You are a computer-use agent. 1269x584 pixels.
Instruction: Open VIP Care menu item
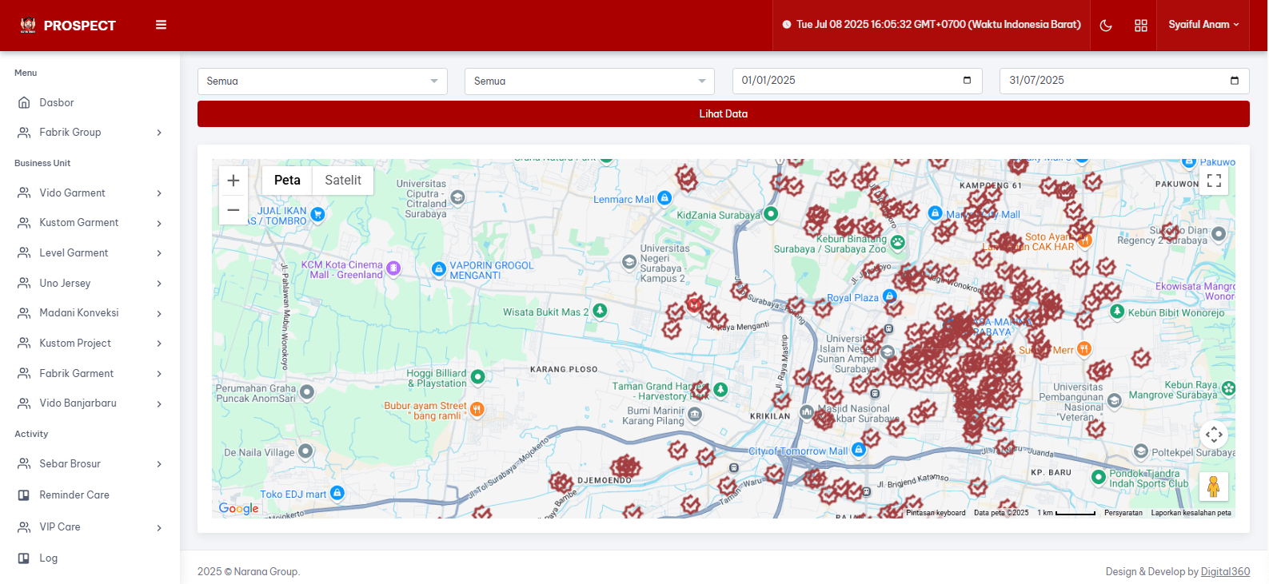click(x=90, y=527)
